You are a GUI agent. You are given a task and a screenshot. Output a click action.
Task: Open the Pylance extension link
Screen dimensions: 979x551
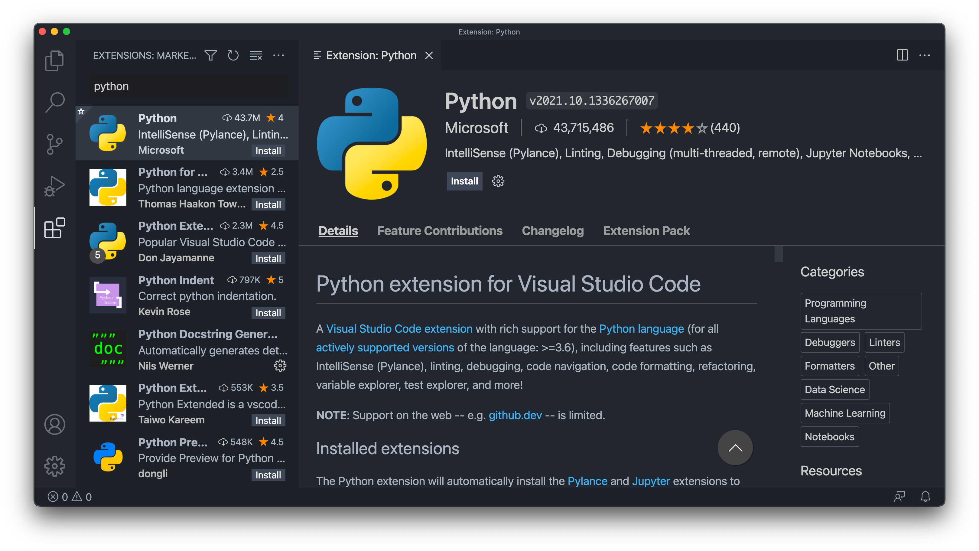(x=587, y=481)
